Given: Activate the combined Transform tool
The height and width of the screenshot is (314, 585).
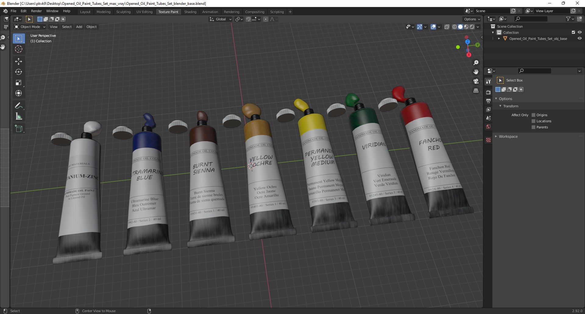Looking at the screenshot, I should coord(19,93).
